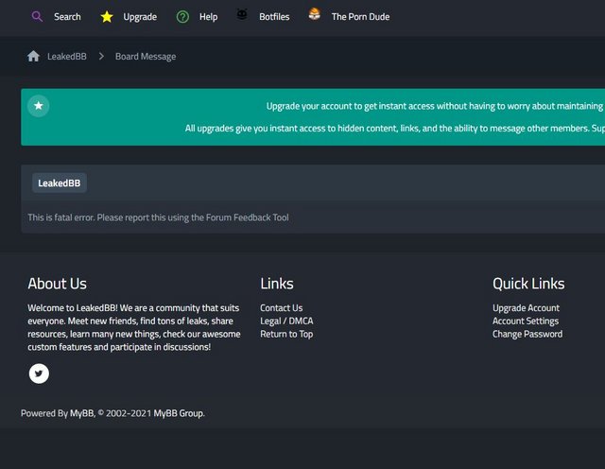The height and width of the screenshot is (469, 605).
Task: Click the yellow star Upgrade icon
Action: 107,17
